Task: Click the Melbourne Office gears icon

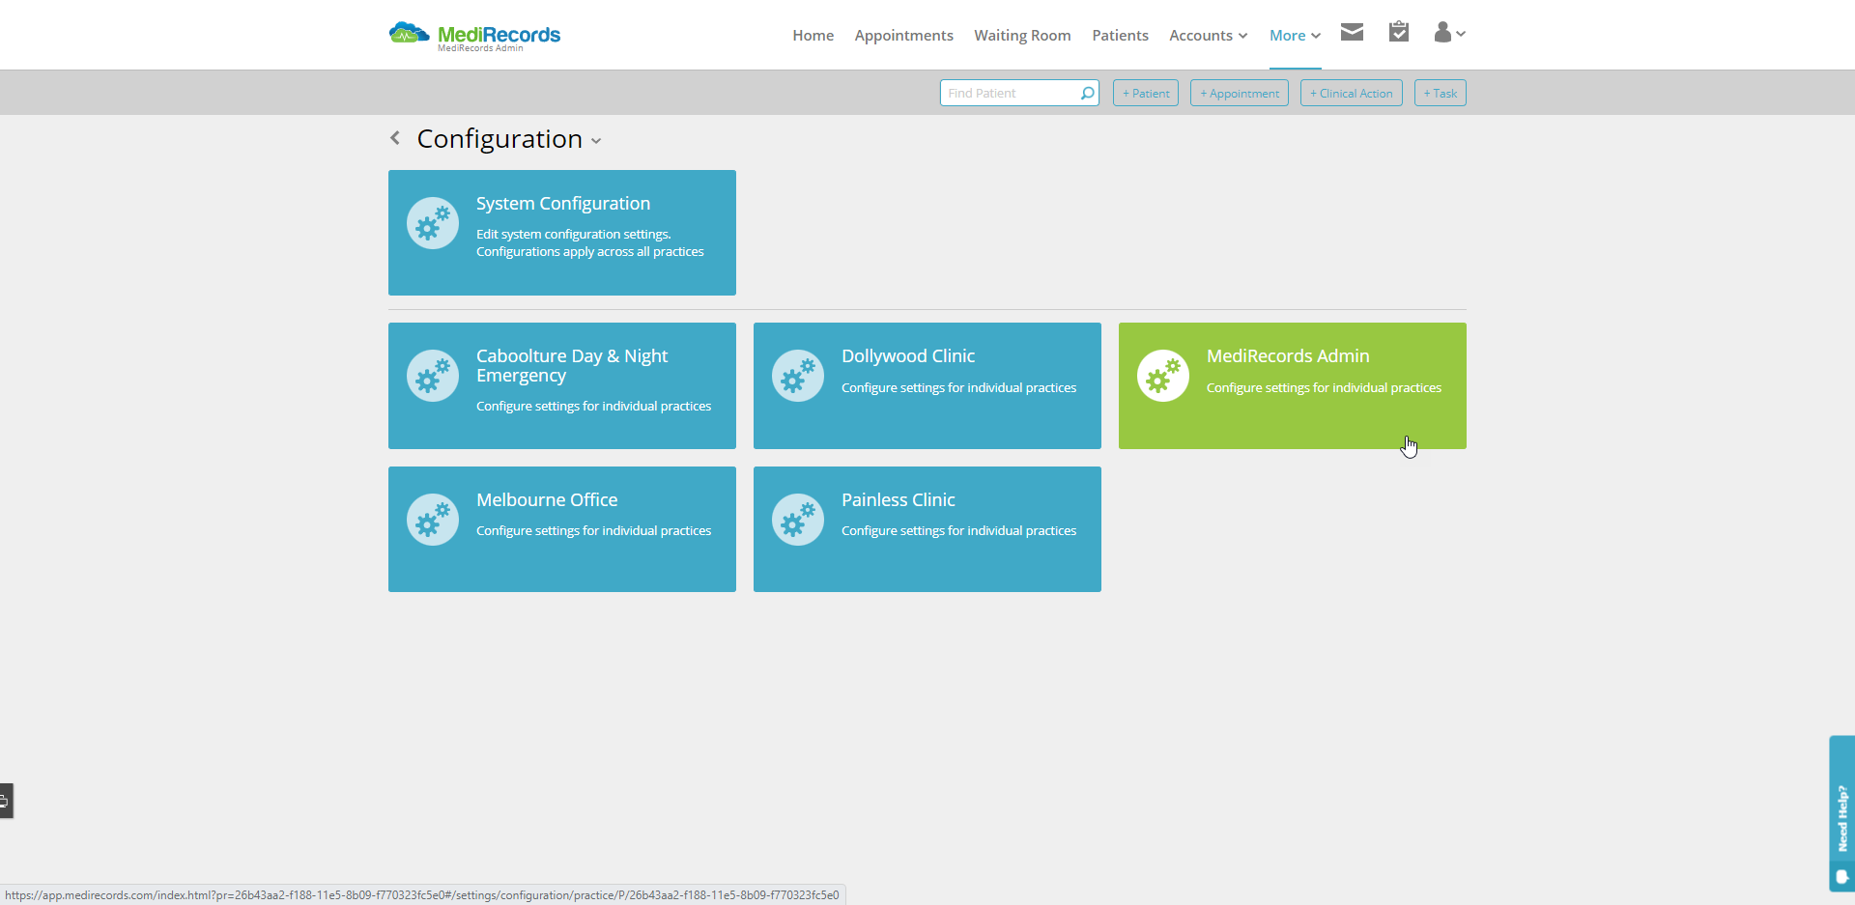Action: click(x=433, y=520)
